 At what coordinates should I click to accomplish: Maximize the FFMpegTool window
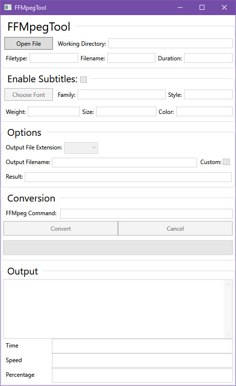click(202, 7)
